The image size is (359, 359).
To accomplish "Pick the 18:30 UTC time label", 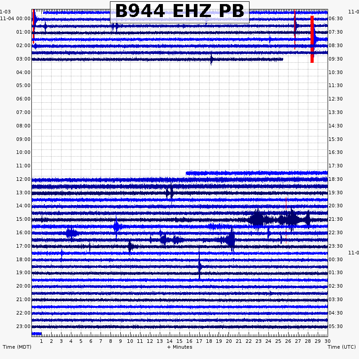I will click(x=336, y=179).
